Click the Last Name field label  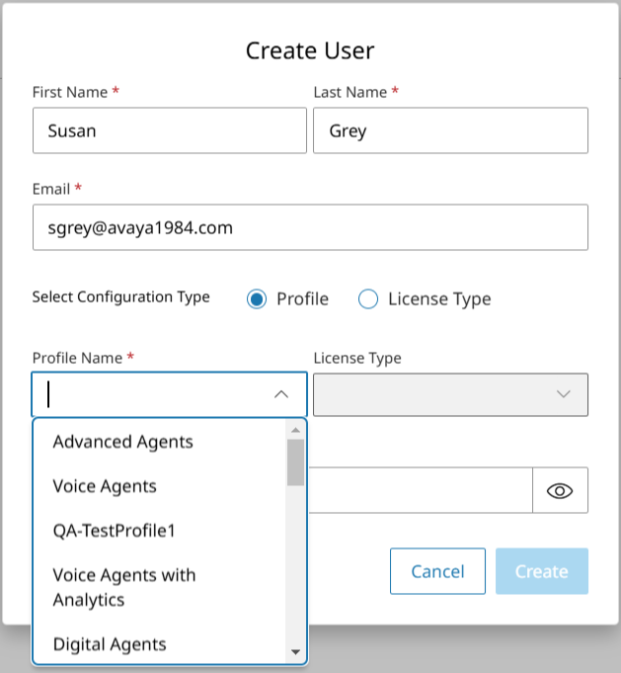(349, 92)
